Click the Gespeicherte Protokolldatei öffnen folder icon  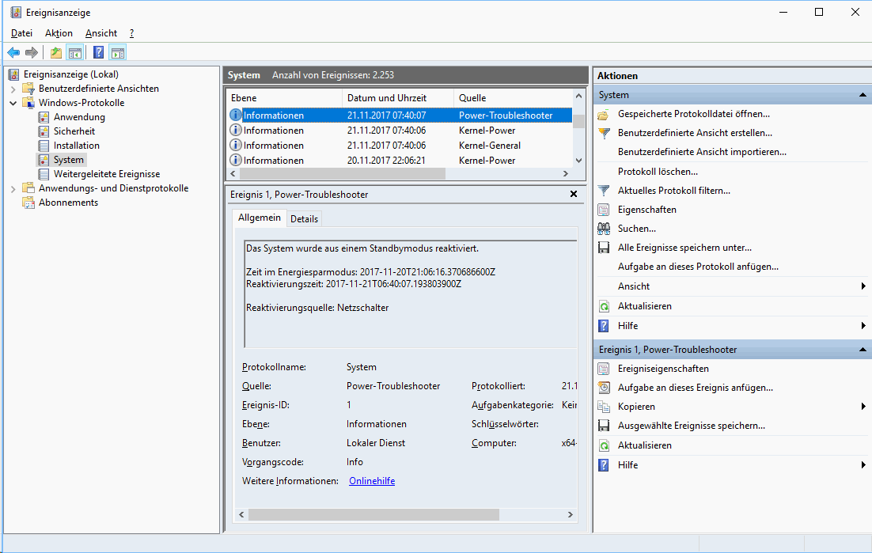(604, 115)
